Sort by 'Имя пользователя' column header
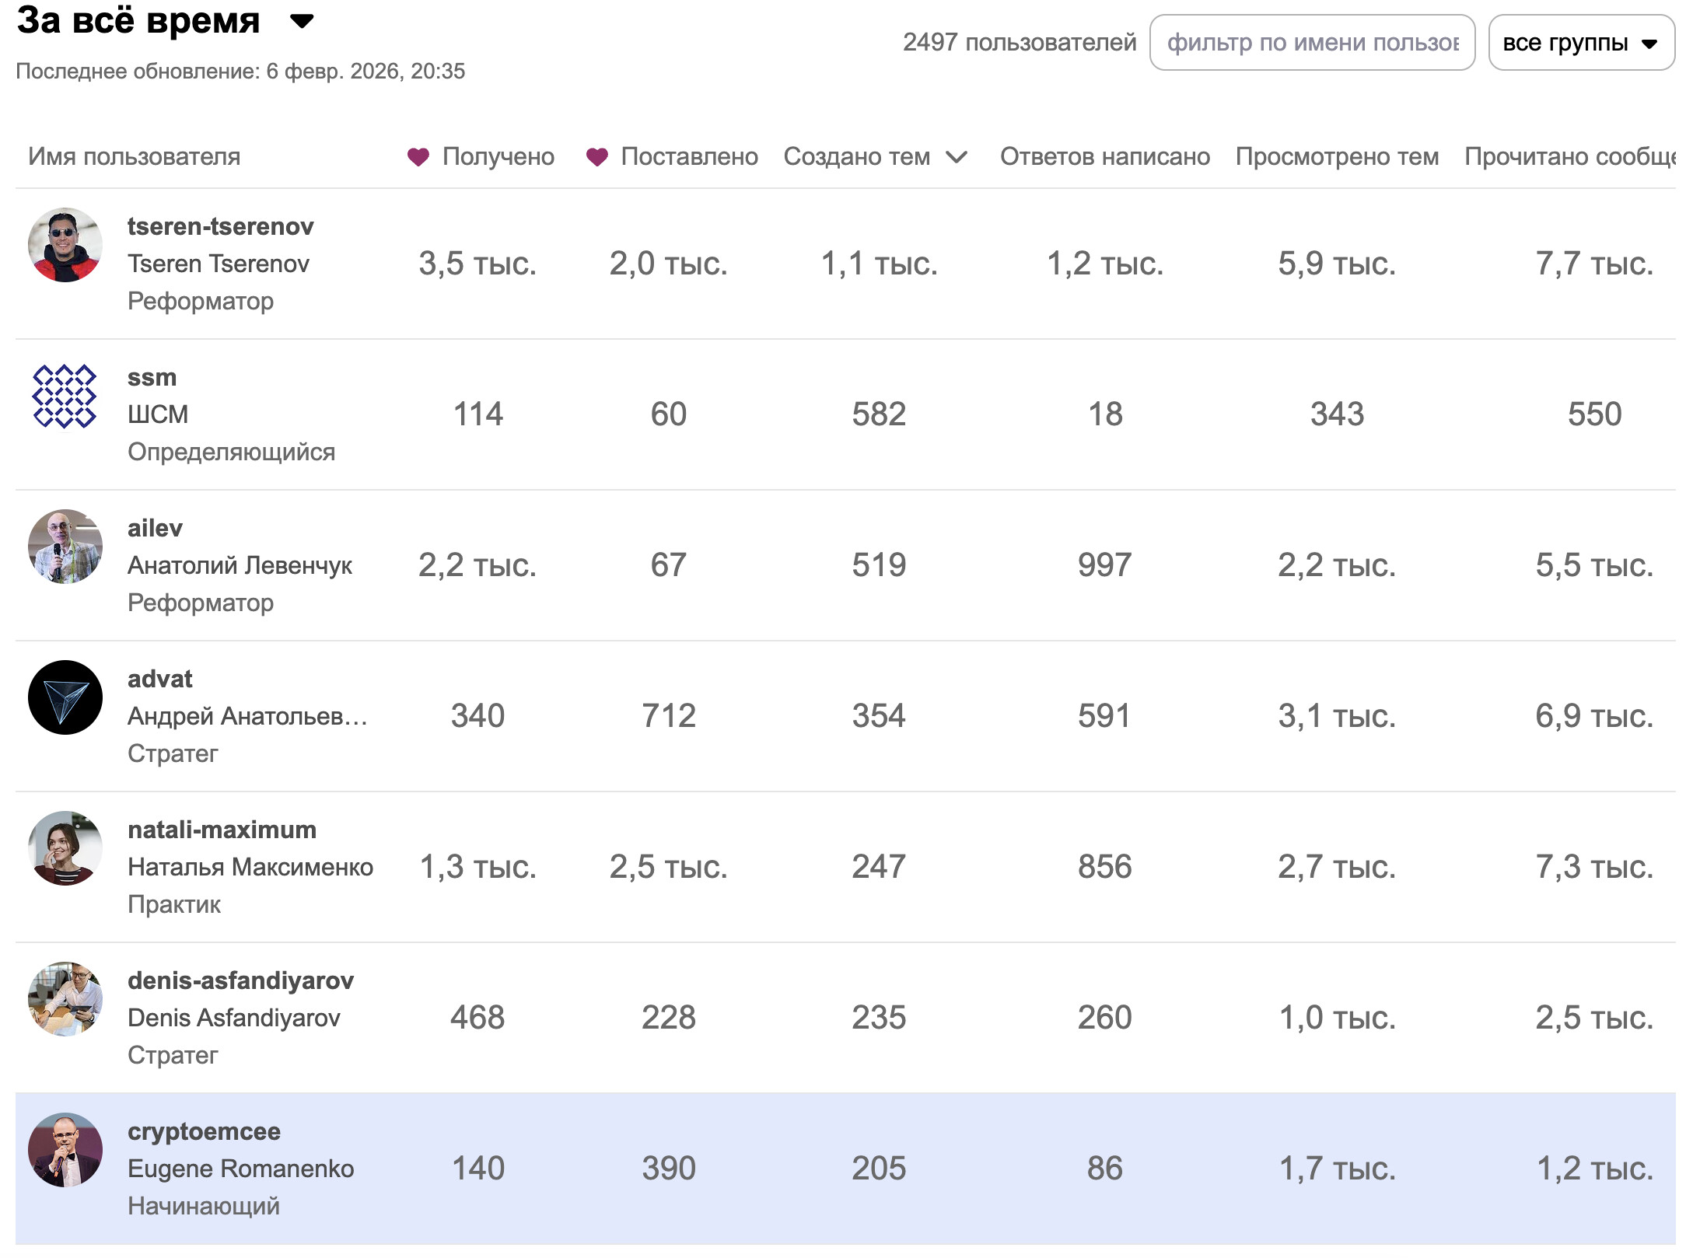The height and width of the screenshot is (1258, 1686). point(135,157)
